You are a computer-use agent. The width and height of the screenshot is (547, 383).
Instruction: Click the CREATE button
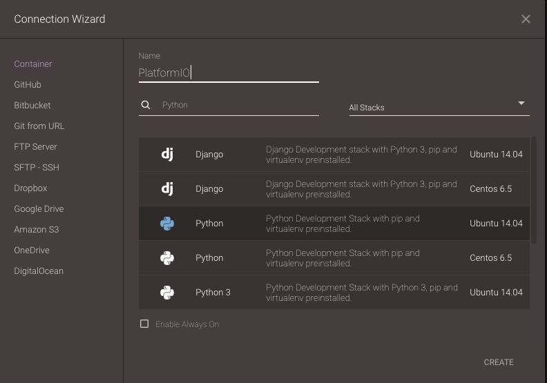point(499,362)
